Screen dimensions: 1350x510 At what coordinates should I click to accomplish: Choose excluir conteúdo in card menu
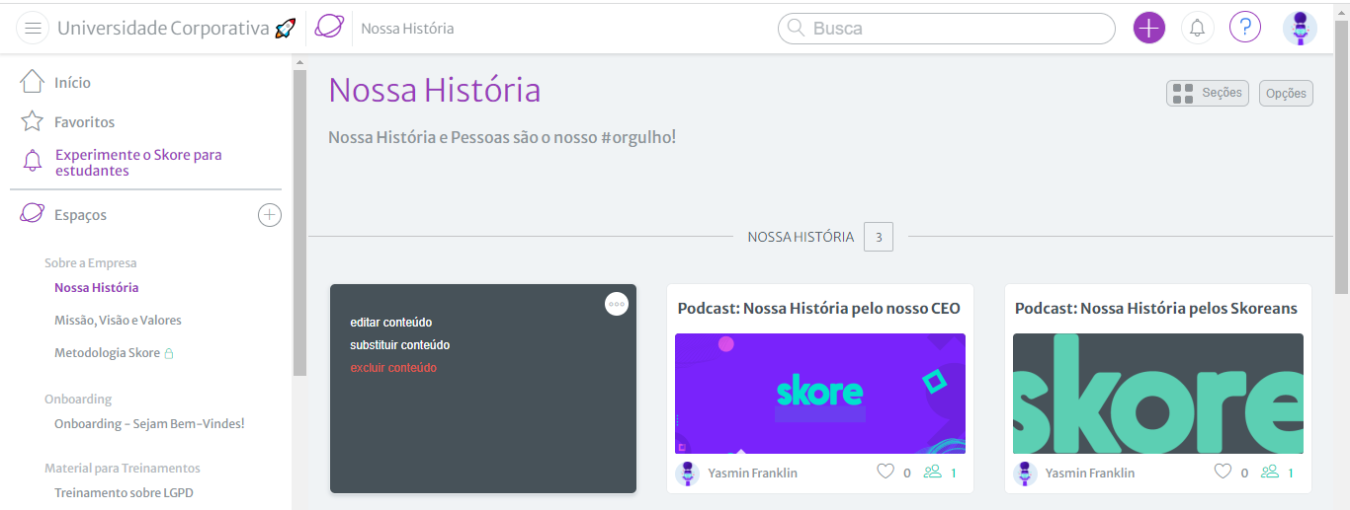393,368
